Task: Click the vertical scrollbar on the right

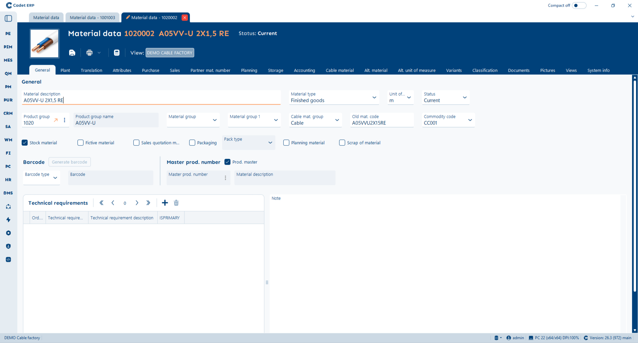Action: click(635, 199)
